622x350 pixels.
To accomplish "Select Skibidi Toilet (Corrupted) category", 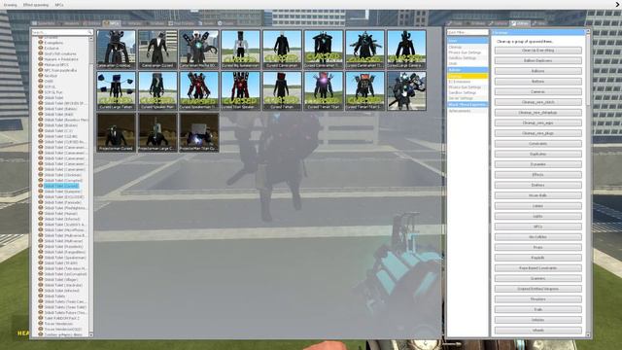I will click(x=63, y=180).
